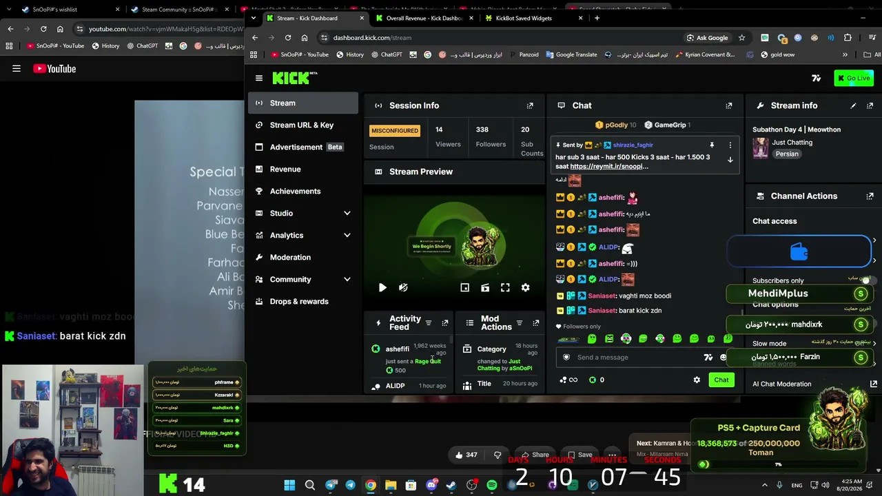Reload the Kick dashboard page

coord(288,38)
